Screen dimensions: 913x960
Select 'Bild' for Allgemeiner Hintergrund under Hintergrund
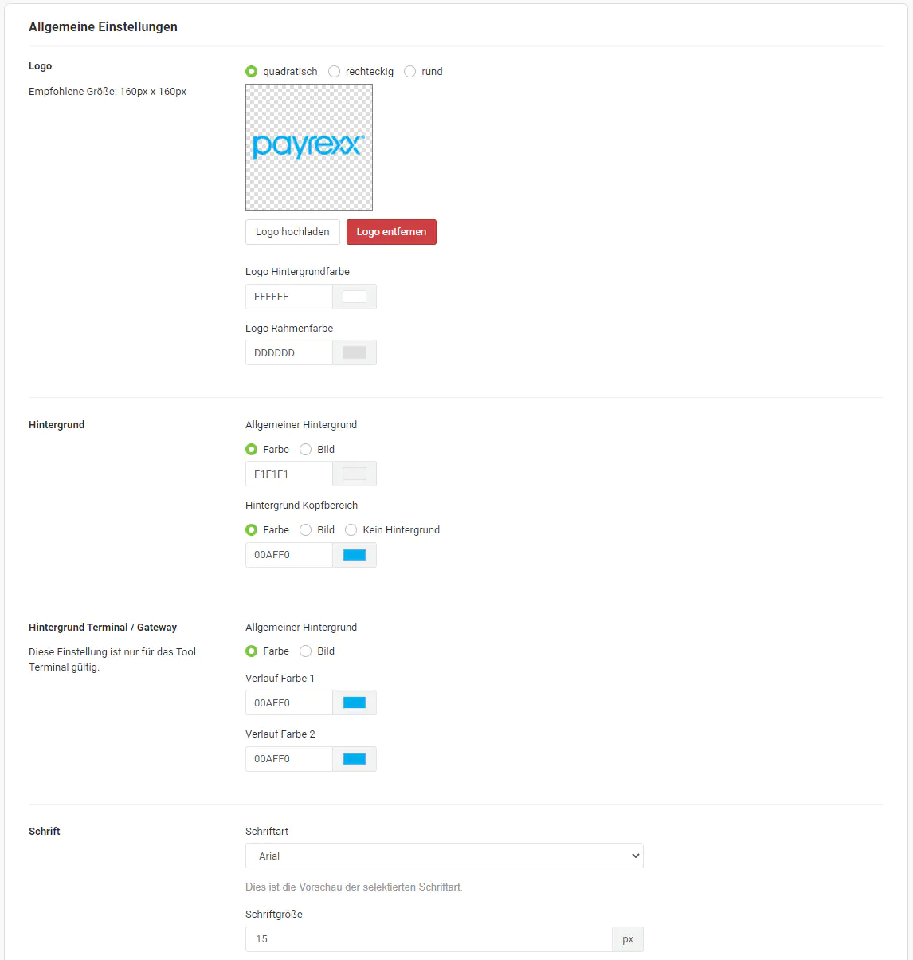tap(306, 450)
